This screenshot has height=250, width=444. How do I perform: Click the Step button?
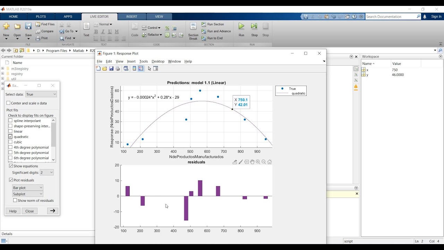254,30
